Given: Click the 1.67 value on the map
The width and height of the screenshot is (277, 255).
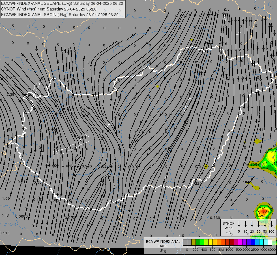Looking at the screenshot, I should [x=199, y=218].
